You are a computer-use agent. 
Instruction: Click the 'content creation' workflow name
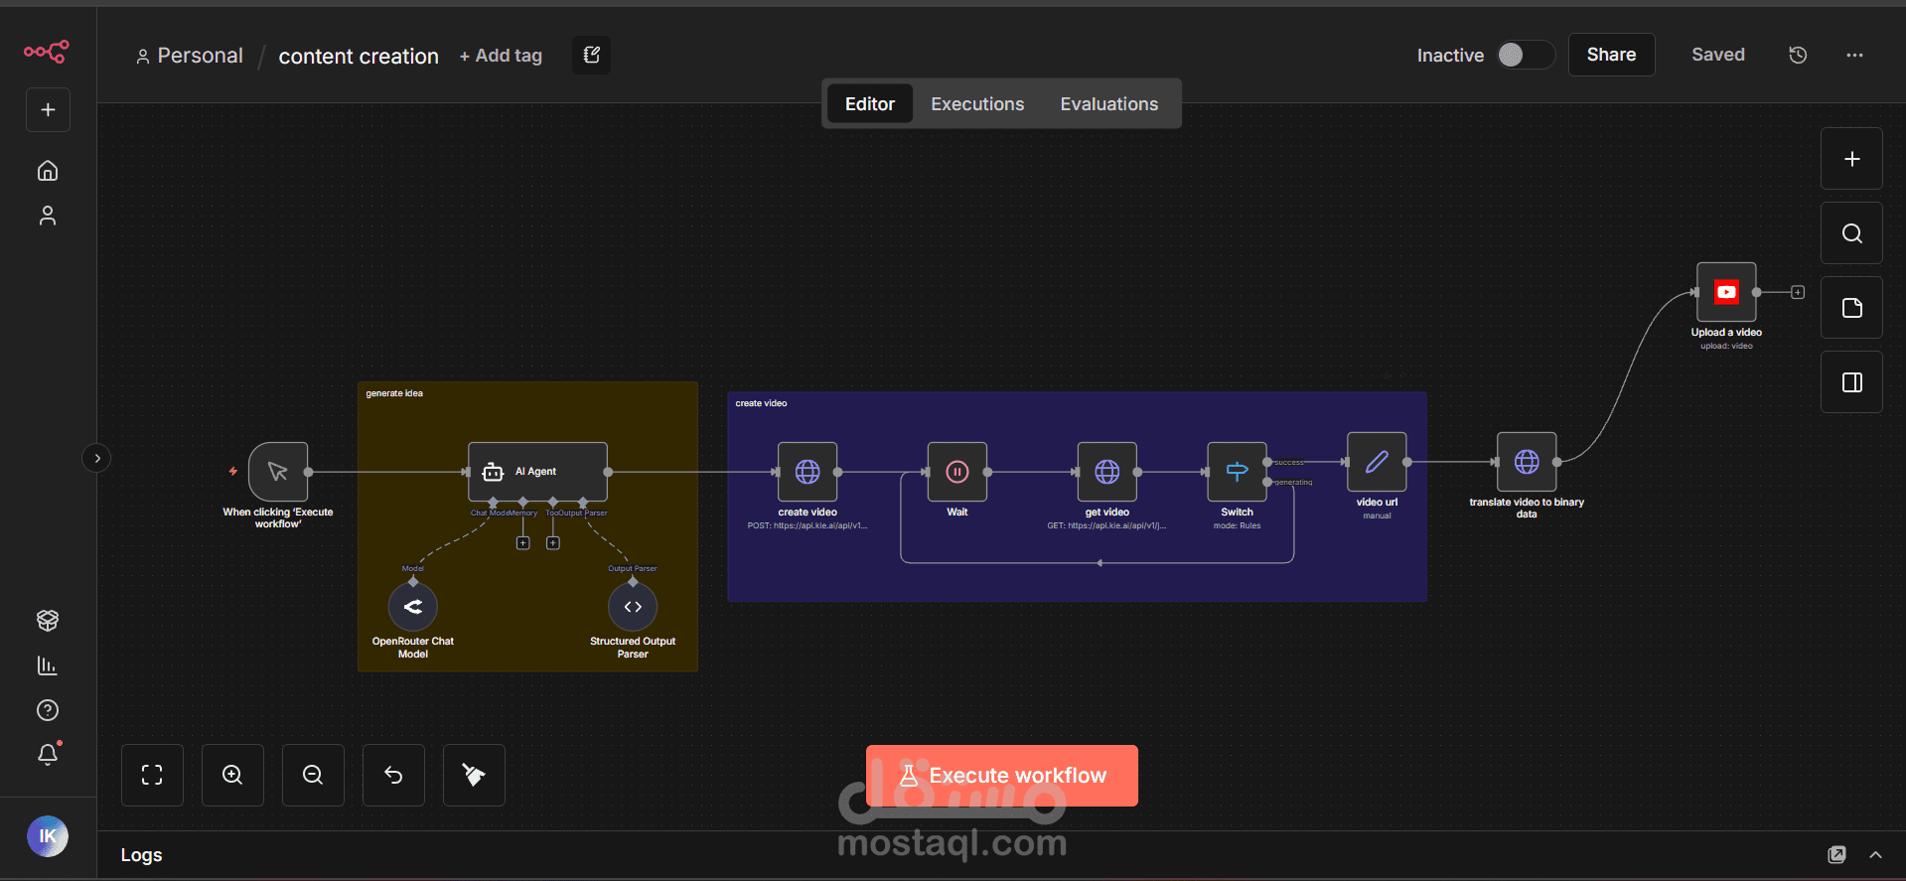coord(359,57)
